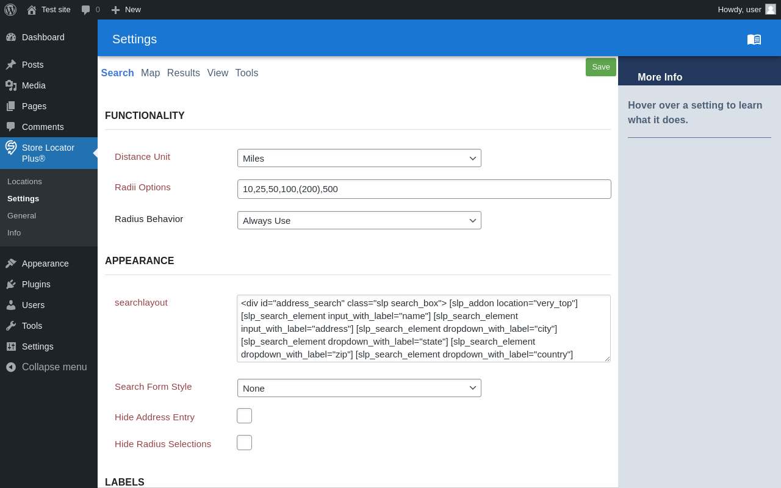Click the plus icon beside New
Image resolution: width=781 pixels, height=488 pixels.
pyautogui.click(x=115, y=10)
